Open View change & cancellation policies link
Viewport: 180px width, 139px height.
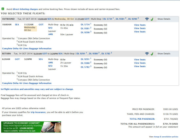coord(164,137)
